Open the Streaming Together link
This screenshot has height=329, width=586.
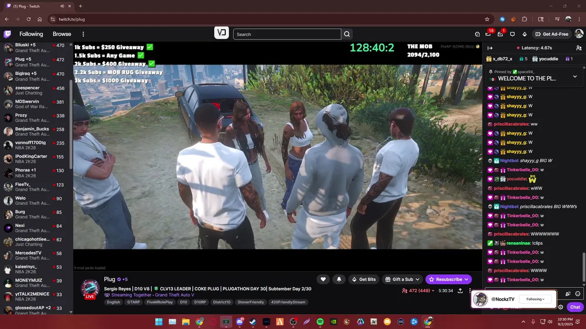pos(131,295)
